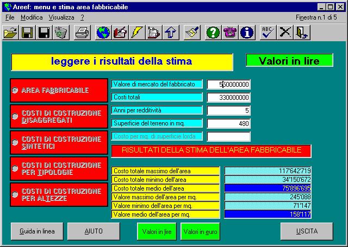
Task: Select the AREA FABBRICABILE radio option
Action: [x=15, y=91]
